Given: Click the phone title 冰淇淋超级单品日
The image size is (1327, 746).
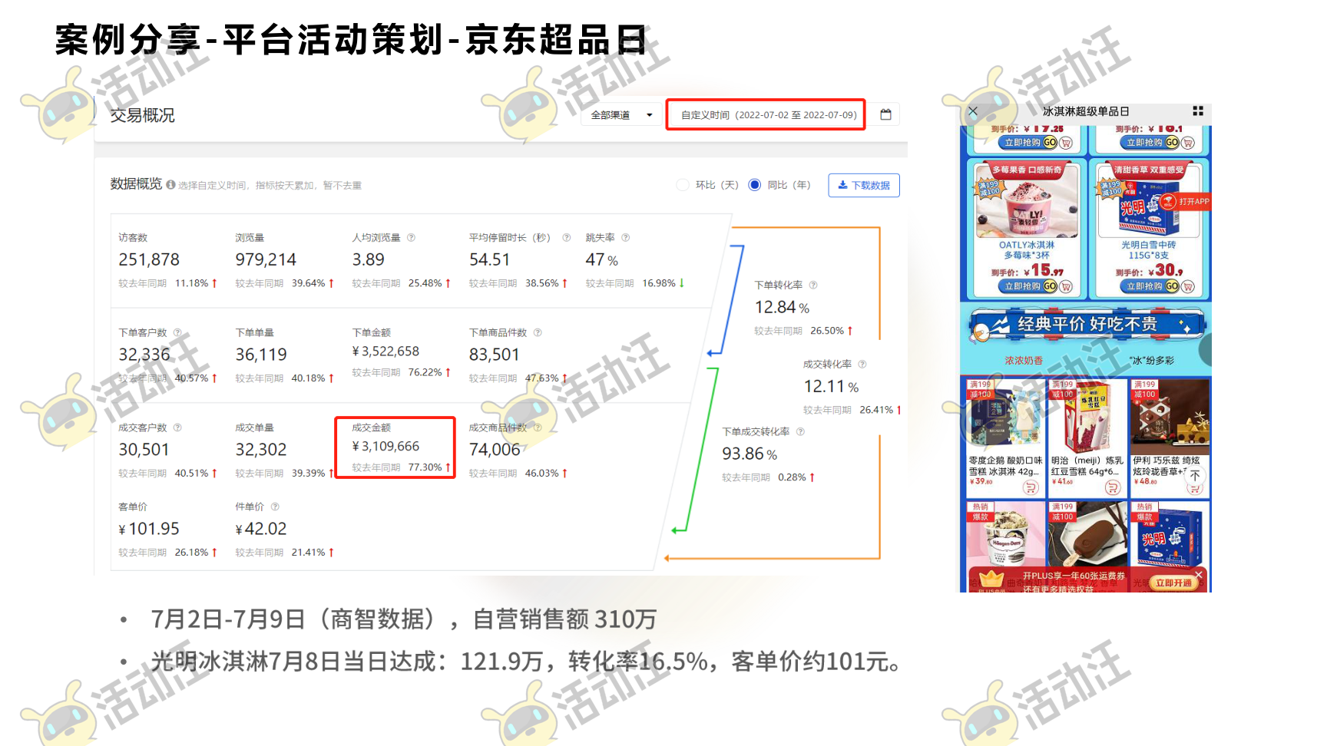Looking at the screenshot, I should tap(1085, 111).
